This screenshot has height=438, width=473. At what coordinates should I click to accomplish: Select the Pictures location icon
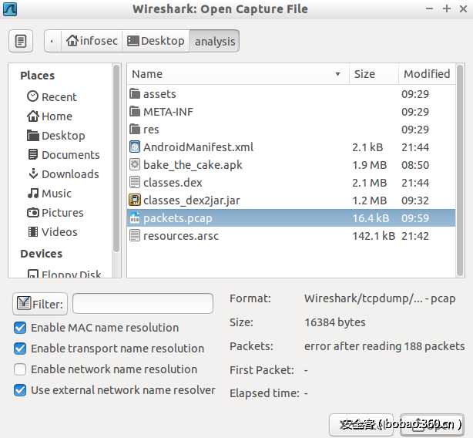pos(33,212)
